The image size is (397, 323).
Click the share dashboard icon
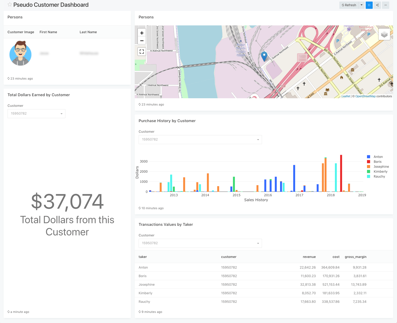click(377, 5)
